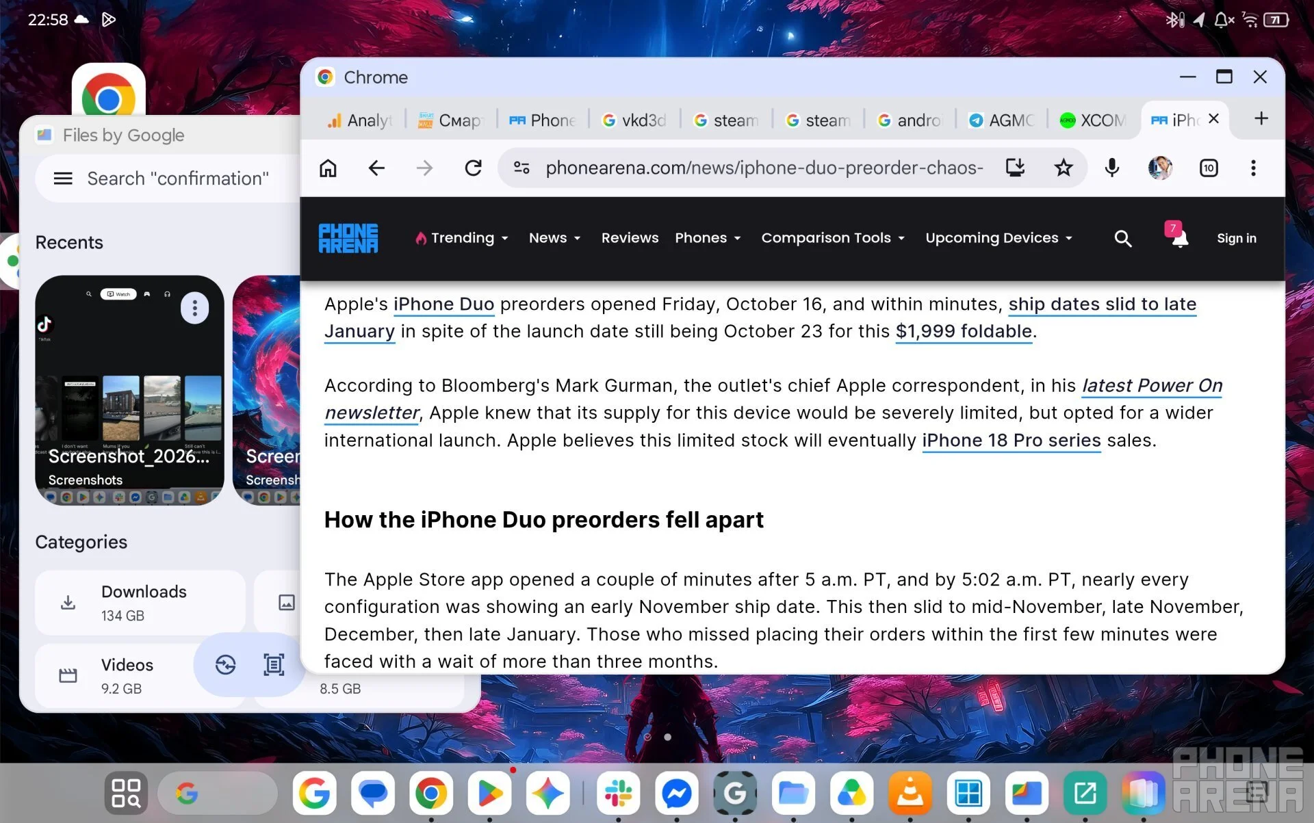The image size is (1314, 823).
Task: Click the Chrome address bar URL
Action: (x=764, y=168)
